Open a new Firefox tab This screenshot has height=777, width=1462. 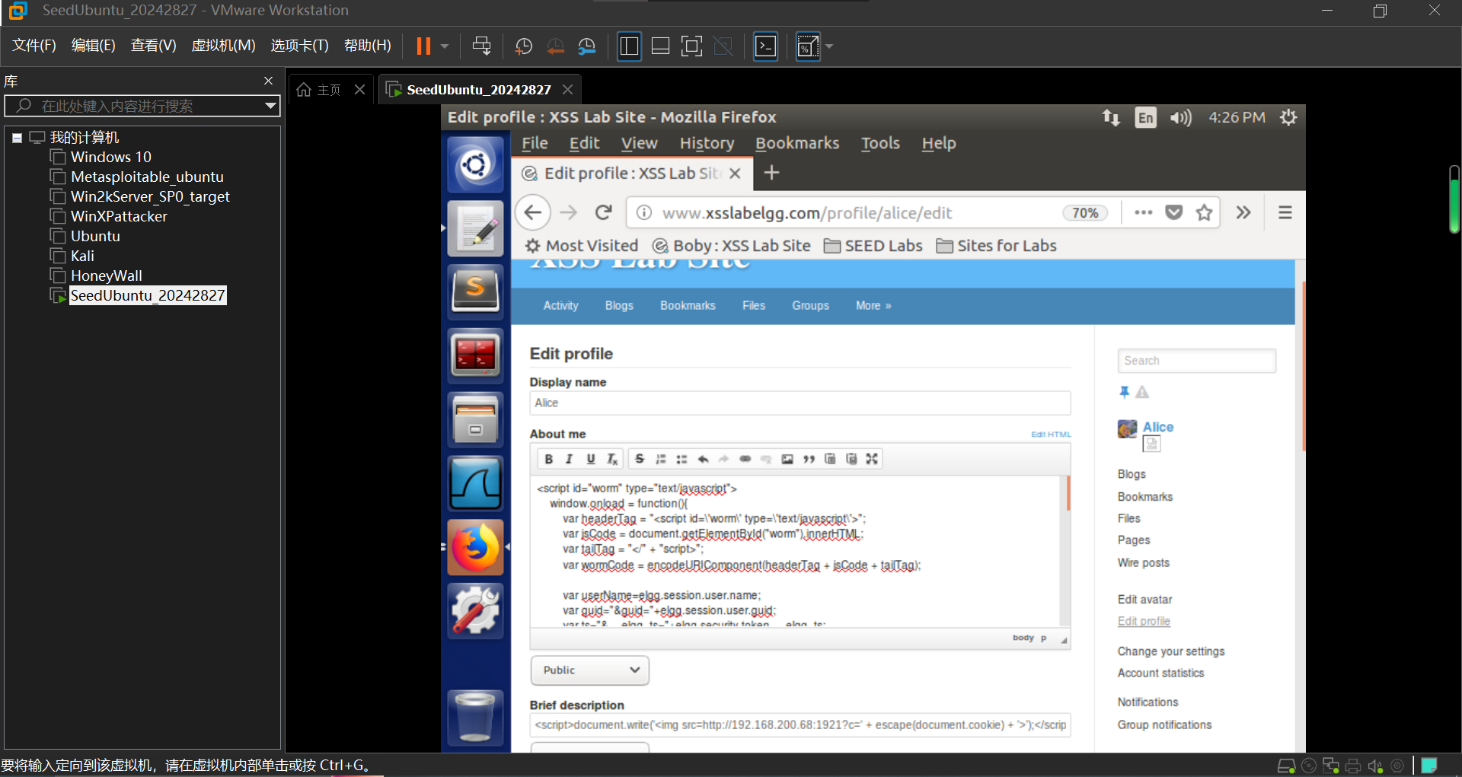click(771, 173)
